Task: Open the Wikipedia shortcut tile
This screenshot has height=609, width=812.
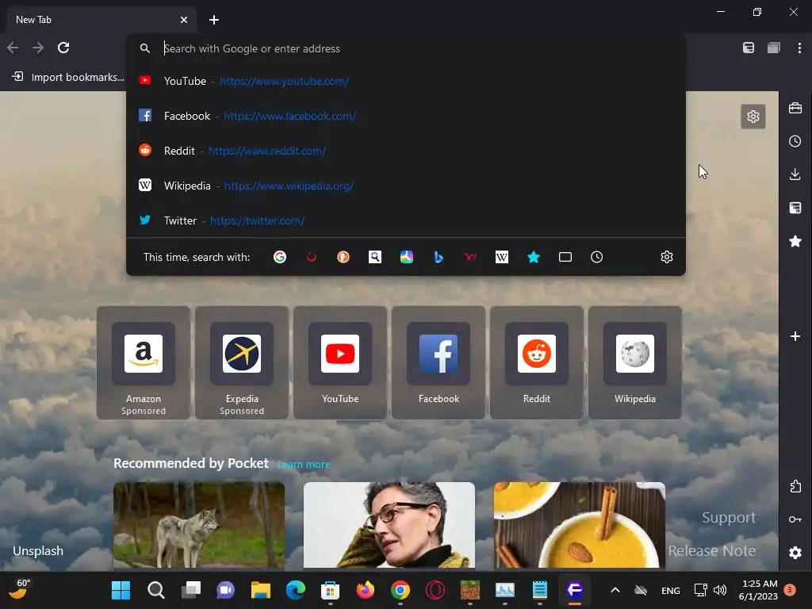Action: pyautogui.click(x=635, y=362)
